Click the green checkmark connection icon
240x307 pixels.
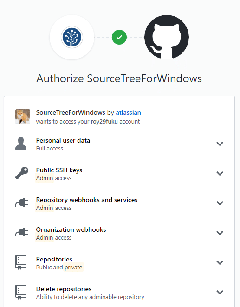click(x=119, y=37)
